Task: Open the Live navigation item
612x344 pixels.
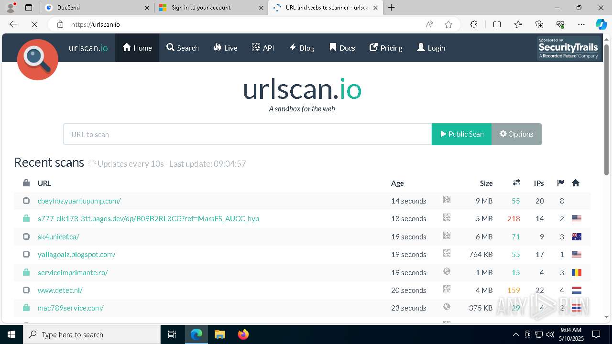Action: [x=225, y=48]
